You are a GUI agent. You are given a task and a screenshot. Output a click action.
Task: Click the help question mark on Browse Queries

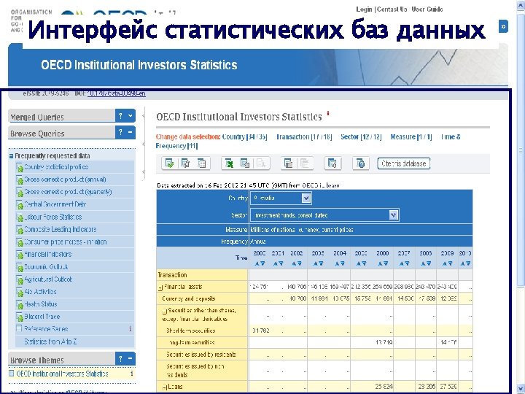(120, 132)
